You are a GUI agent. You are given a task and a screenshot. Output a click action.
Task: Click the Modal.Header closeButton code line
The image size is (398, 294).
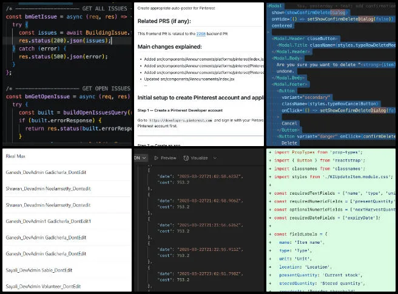[304, 39]
